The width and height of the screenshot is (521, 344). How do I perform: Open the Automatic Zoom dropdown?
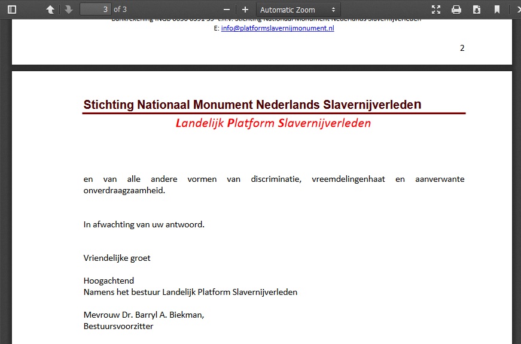298,10
